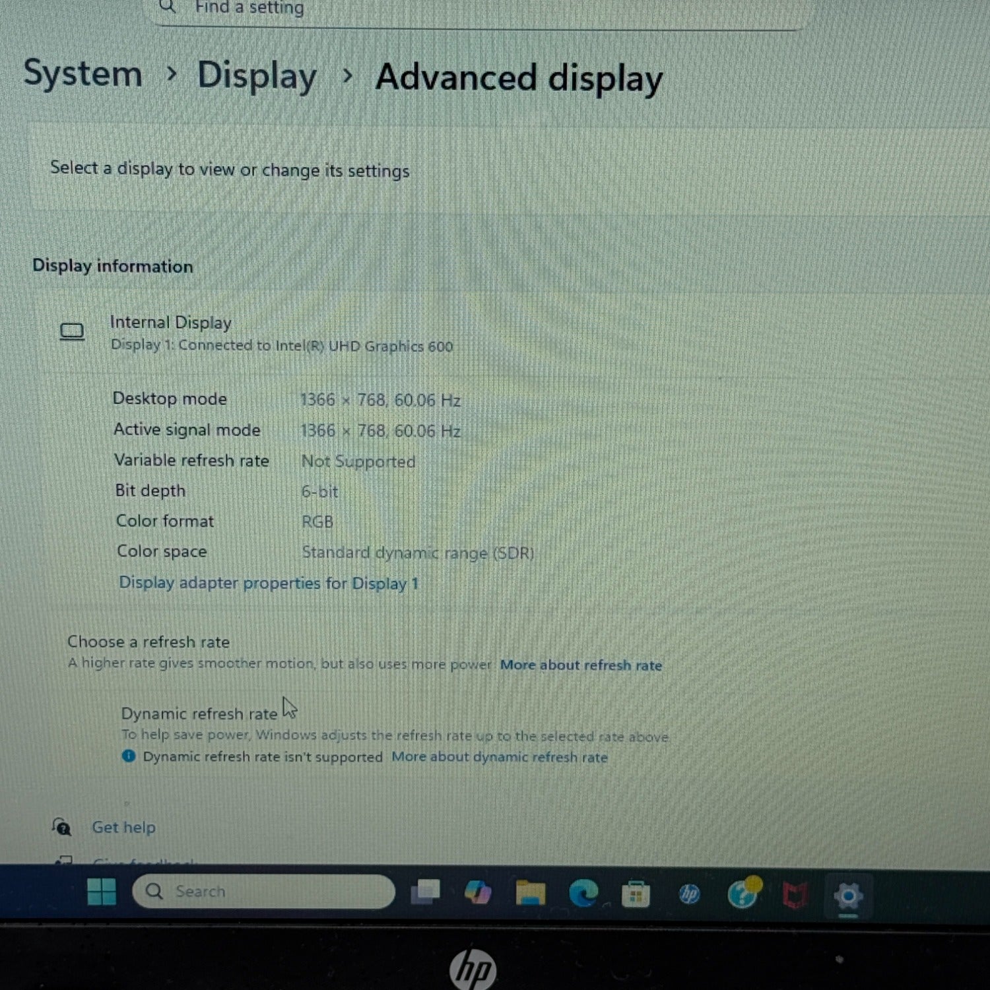Launch Microsoft Edge from the taskbar

pos(583,894)
